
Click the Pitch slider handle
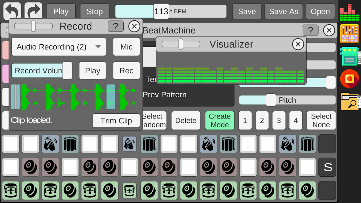coord(271,100)
